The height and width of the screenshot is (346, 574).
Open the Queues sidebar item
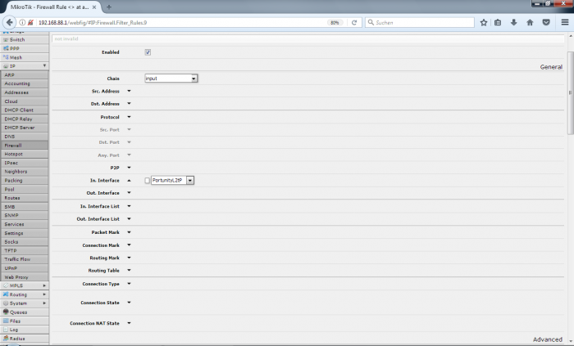click(x=19, y=312)
